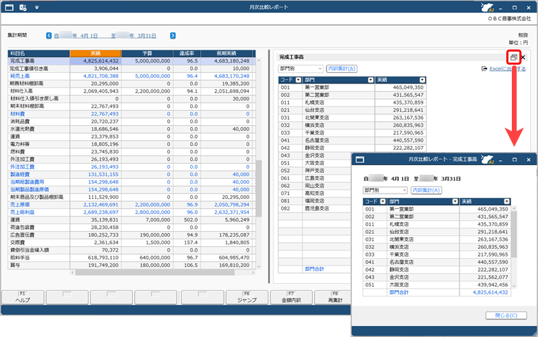The height and width of the screenshot is (337, 538).
Task: Click the AI assistant icon in main window
Action: pyautogui.click(x=487, y=7)
